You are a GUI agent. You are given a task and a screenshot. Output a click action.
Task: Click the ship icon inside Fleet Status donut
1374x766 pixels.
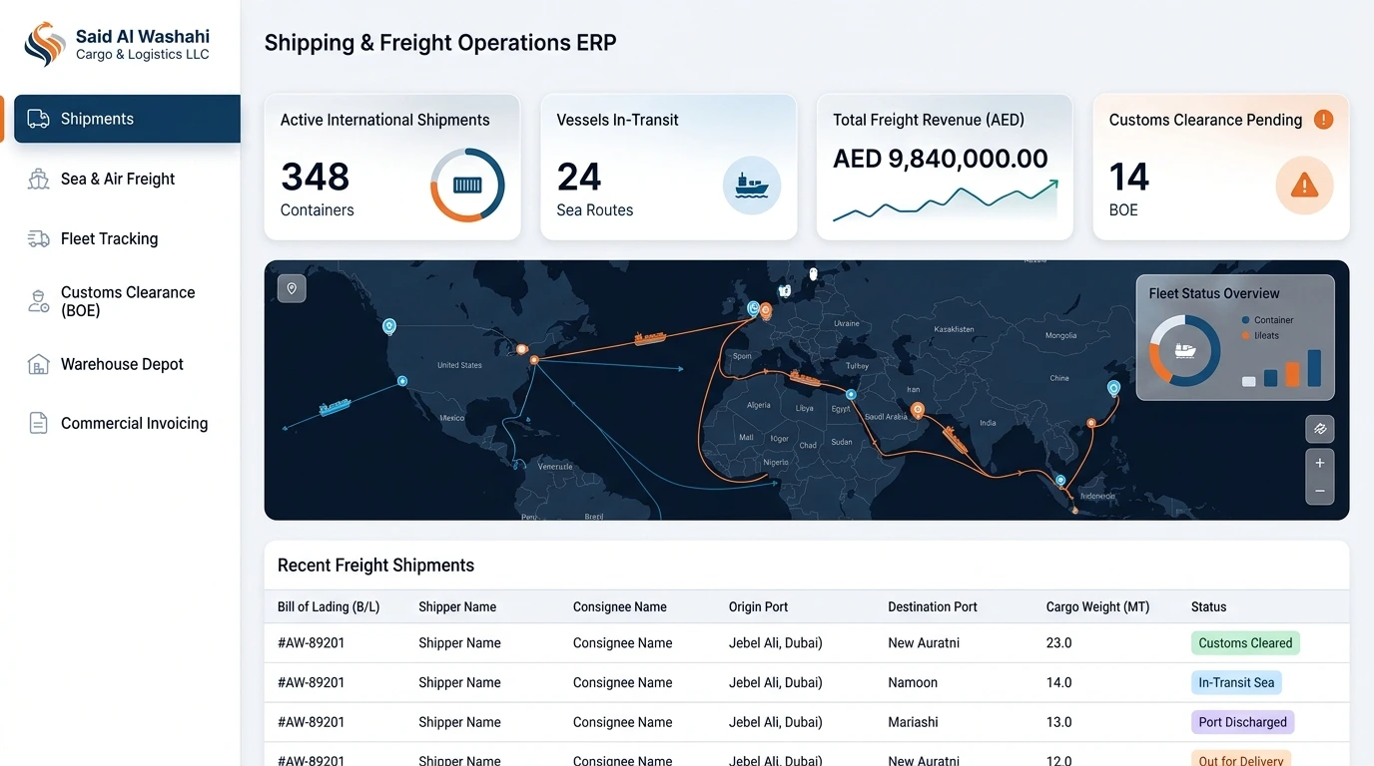coord(1185,351)
